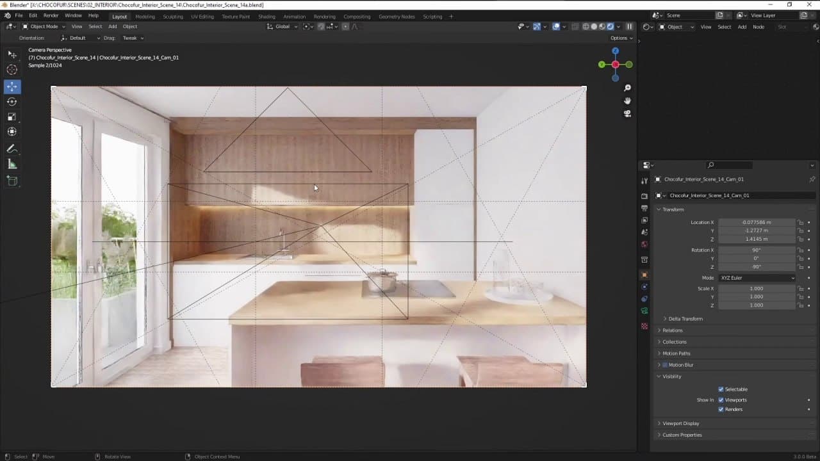Screen dimensions: 820x461
Task: Open the Options button in viewport
Action: 621,38
